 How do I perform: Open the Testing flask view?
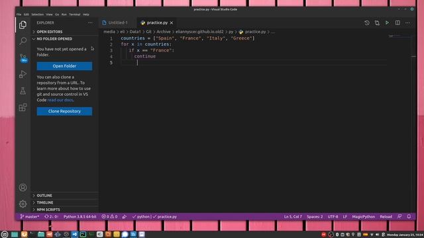coord(23,91)
